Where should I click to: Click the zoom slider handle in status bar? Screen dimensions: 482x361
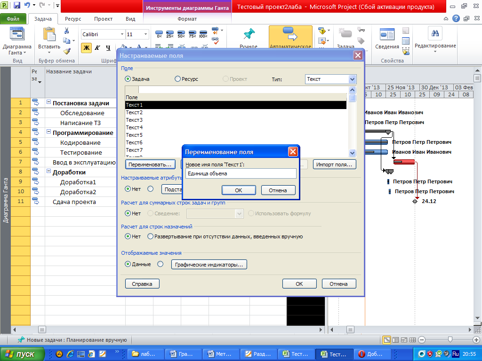[x=450, y=340]
